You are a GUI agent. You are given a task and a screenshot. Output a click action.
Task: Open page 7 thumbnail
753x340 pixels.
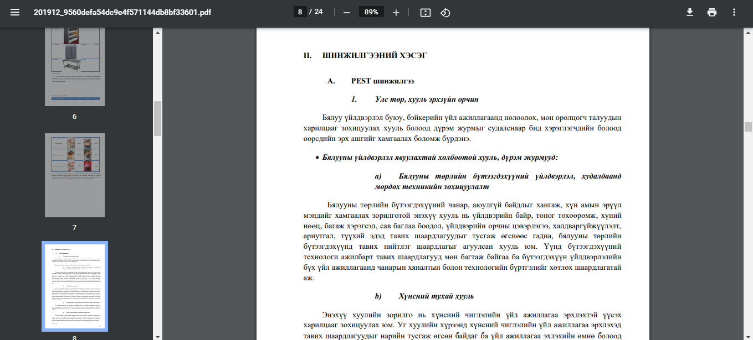(x=75, y=175)
